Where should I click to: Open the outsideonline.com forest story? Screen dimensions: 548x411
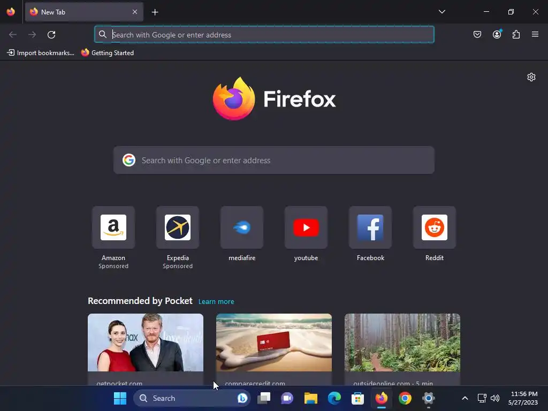[x=402, y=342]
